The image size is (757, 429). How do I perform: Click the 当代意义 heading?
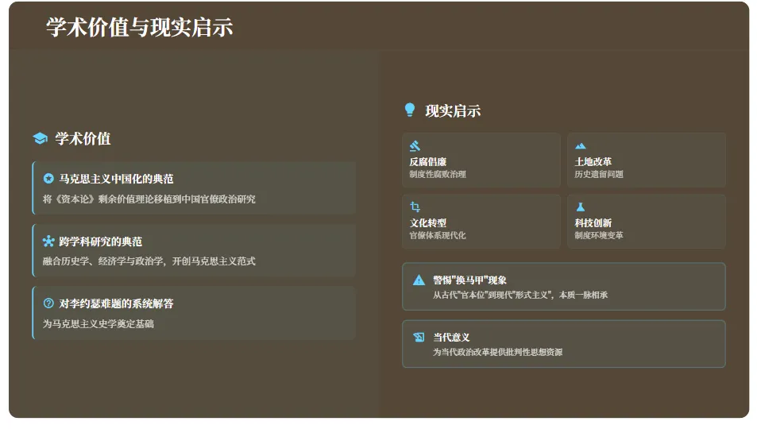tap(451, 337)
